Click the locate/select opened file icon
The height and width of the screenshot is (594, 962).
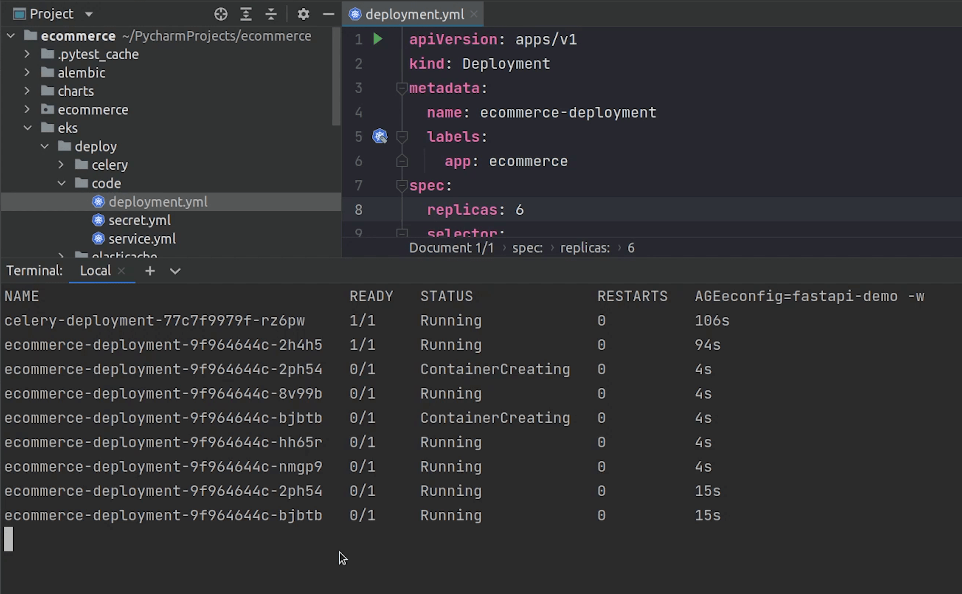221,14
